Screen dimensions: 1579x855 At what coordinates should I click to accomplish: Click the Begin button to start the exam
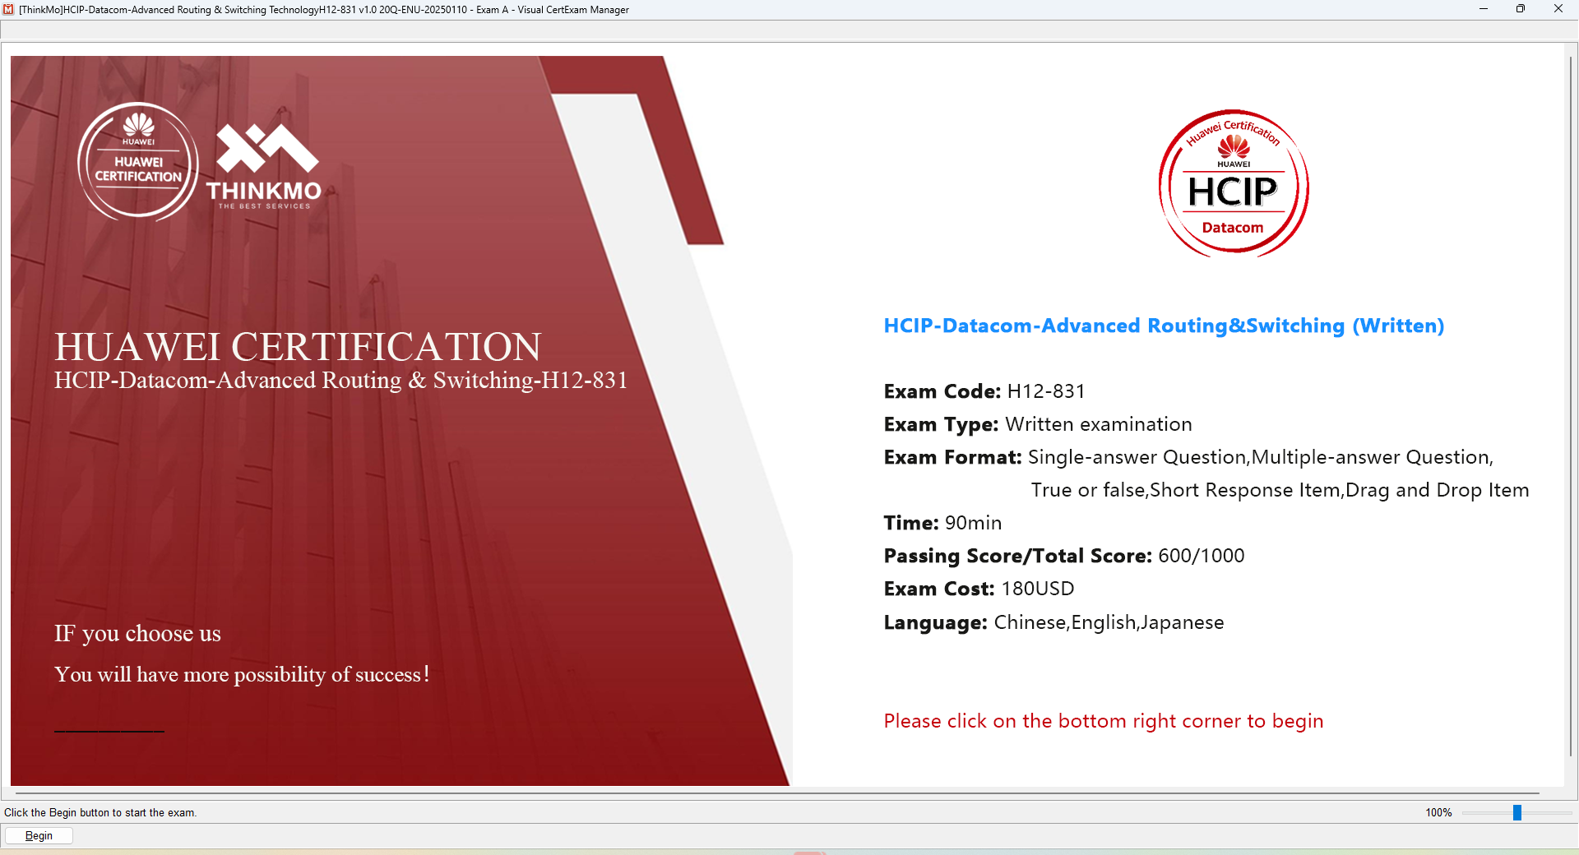coord(38,835)
